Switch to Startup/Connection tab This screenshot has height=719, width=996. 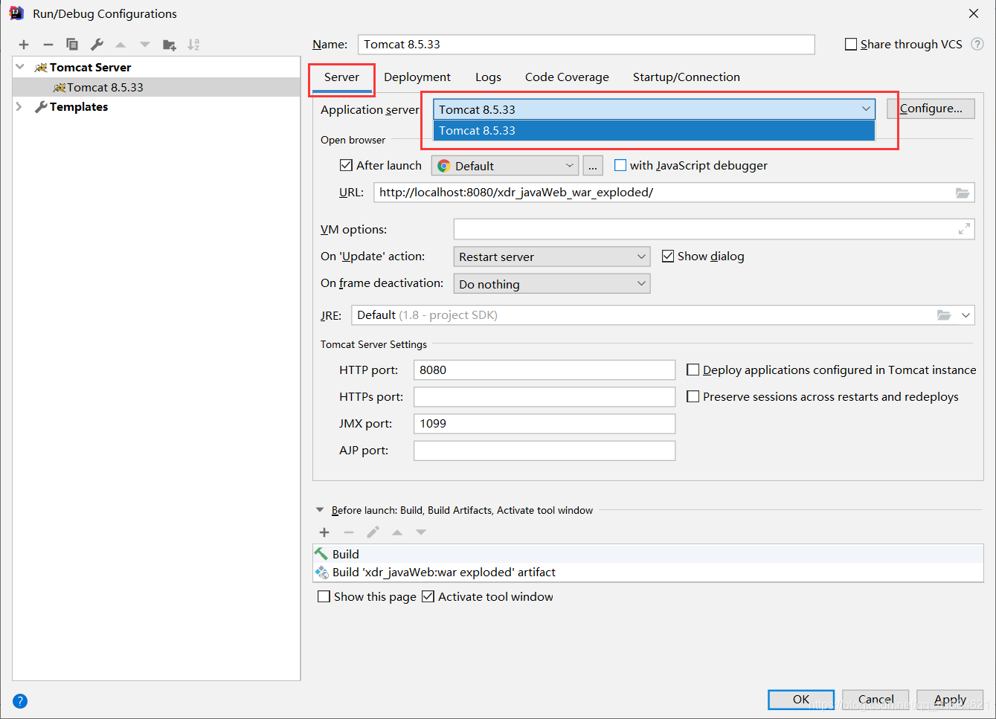(687, 77)
